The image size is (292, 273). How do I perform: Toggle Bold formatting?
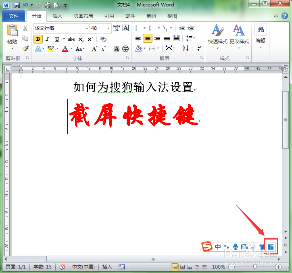(x=38, y=39)
